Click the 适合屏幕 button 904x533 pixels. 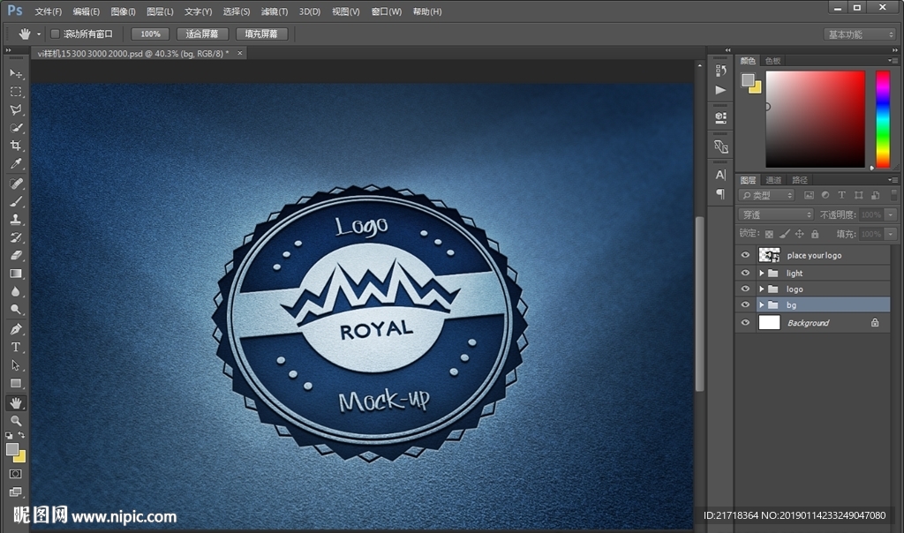202,34
